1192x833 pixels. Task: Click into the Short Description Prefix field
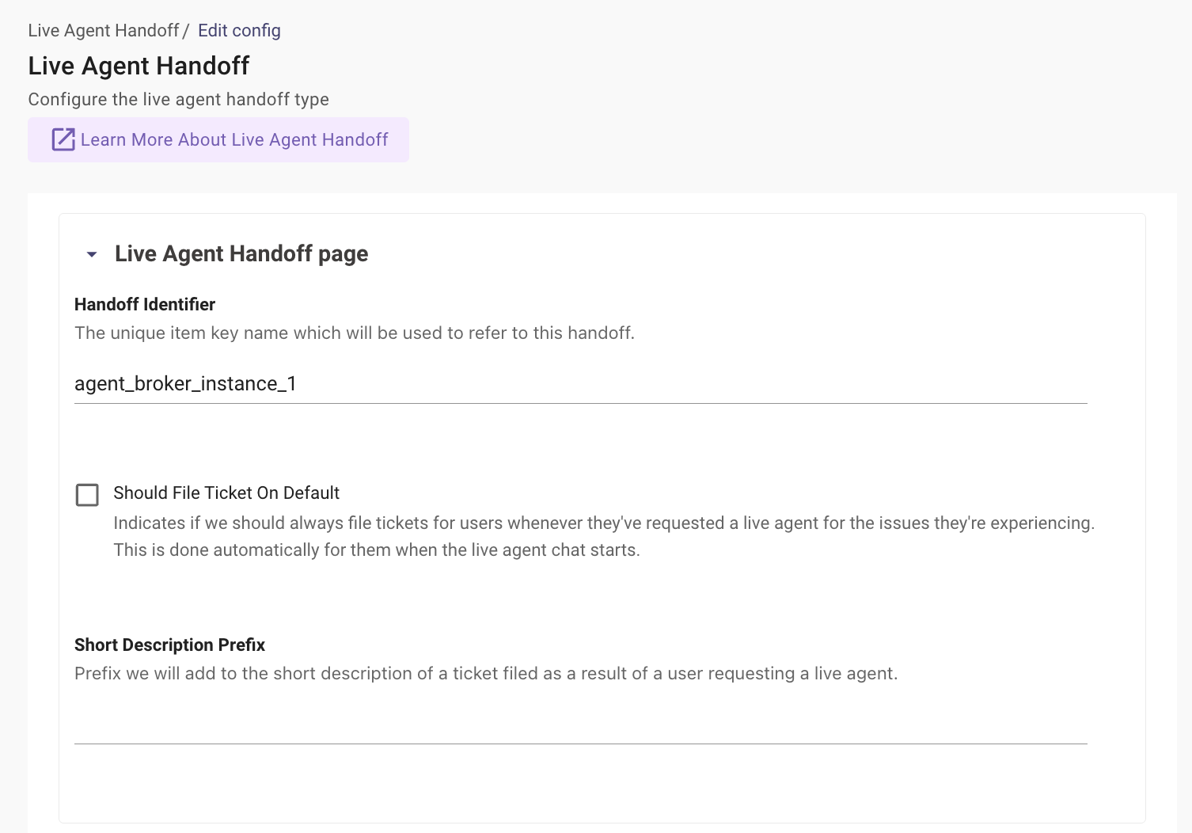[581, 725]
